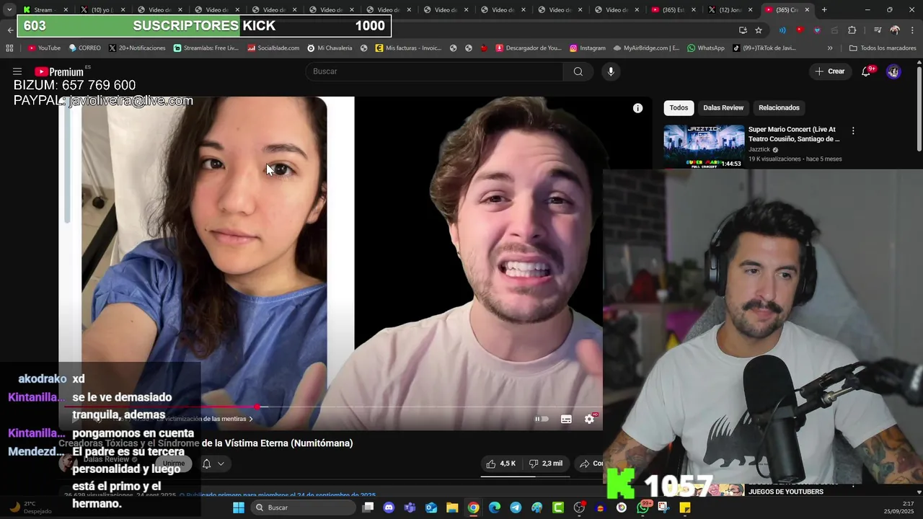Open the YouTube bookmark
Screen dimensions: 923x519
pos(44,48)
